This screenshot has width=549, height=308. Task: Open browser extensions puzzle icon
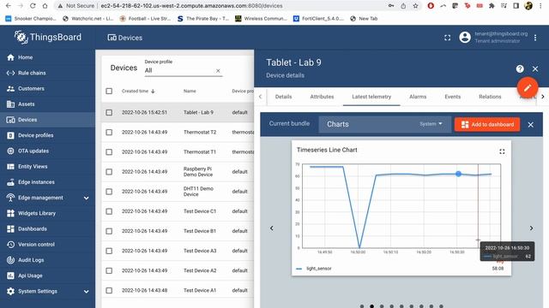[492, 6]
